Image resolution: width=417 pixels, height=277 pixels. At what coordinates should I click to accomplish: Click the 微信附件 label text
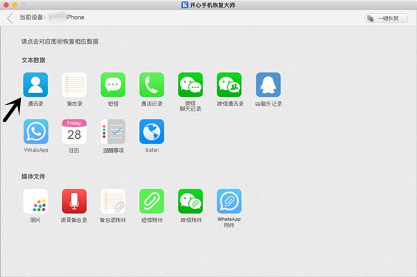pyautogui.click(x=191, y=220)
